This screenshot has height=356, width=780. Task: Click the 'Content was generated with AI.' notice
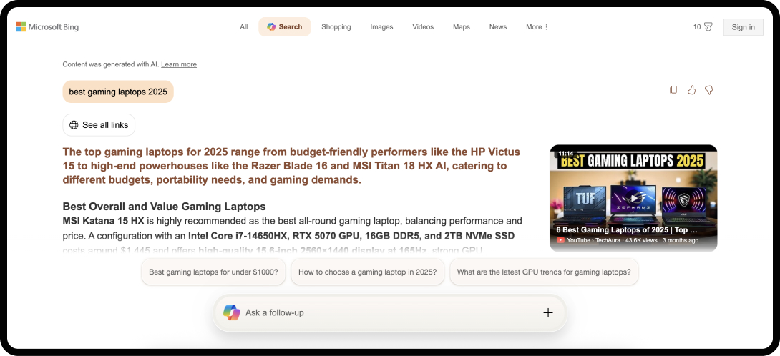[x=110, y=64]
